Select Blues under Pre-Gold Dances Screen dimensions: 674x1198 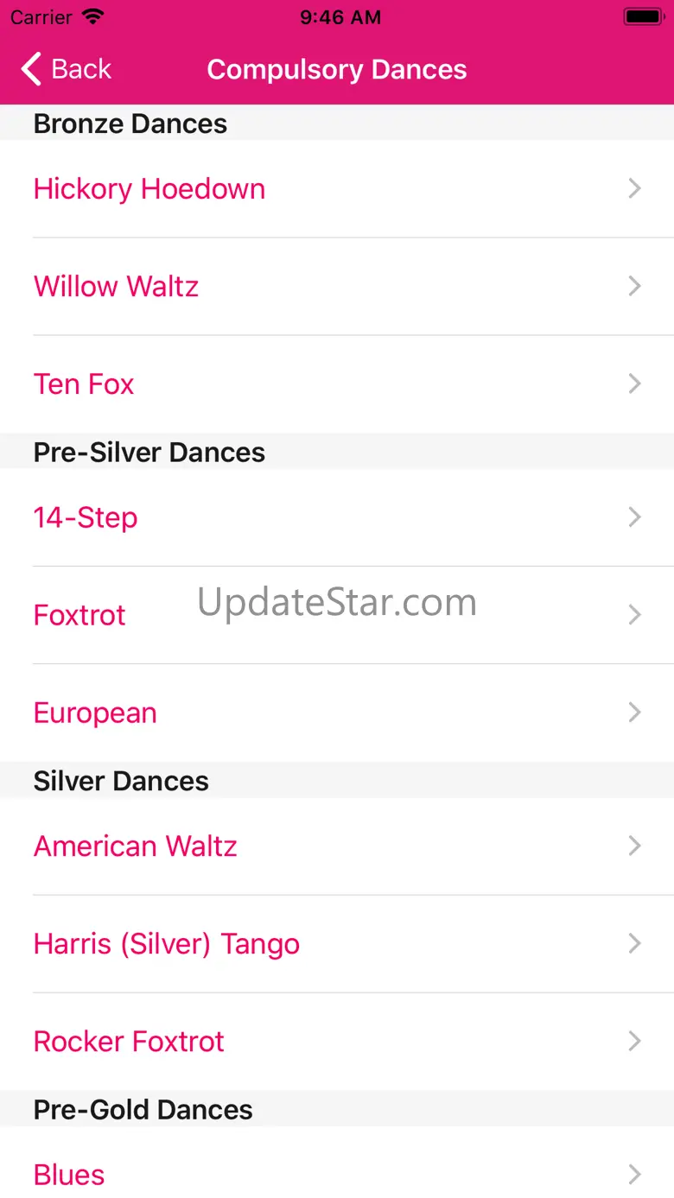coord(337,1162)
